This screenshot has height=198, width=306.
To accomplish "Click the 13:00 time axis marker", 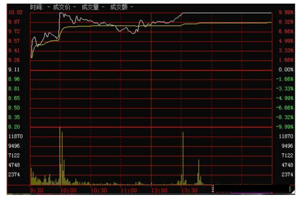I will point(159,190).
